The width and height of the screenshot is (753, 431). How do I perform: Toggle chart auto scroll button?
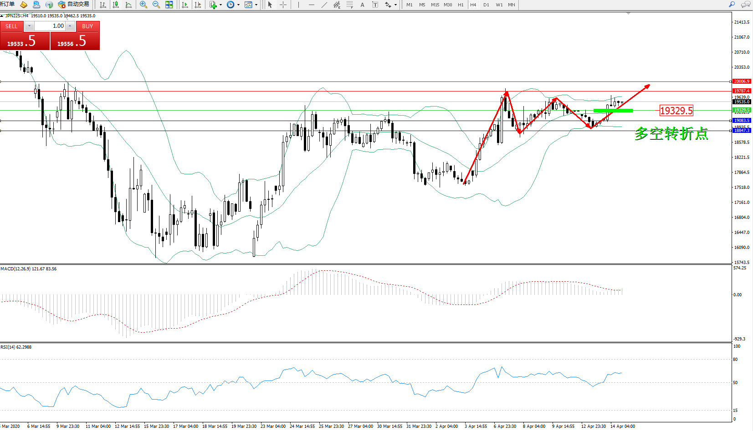click(x=185, y=5)
